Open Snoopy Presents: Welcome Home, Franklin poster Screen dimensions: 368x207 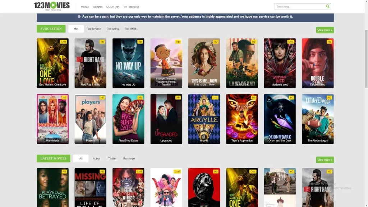[x=166, y=63]
